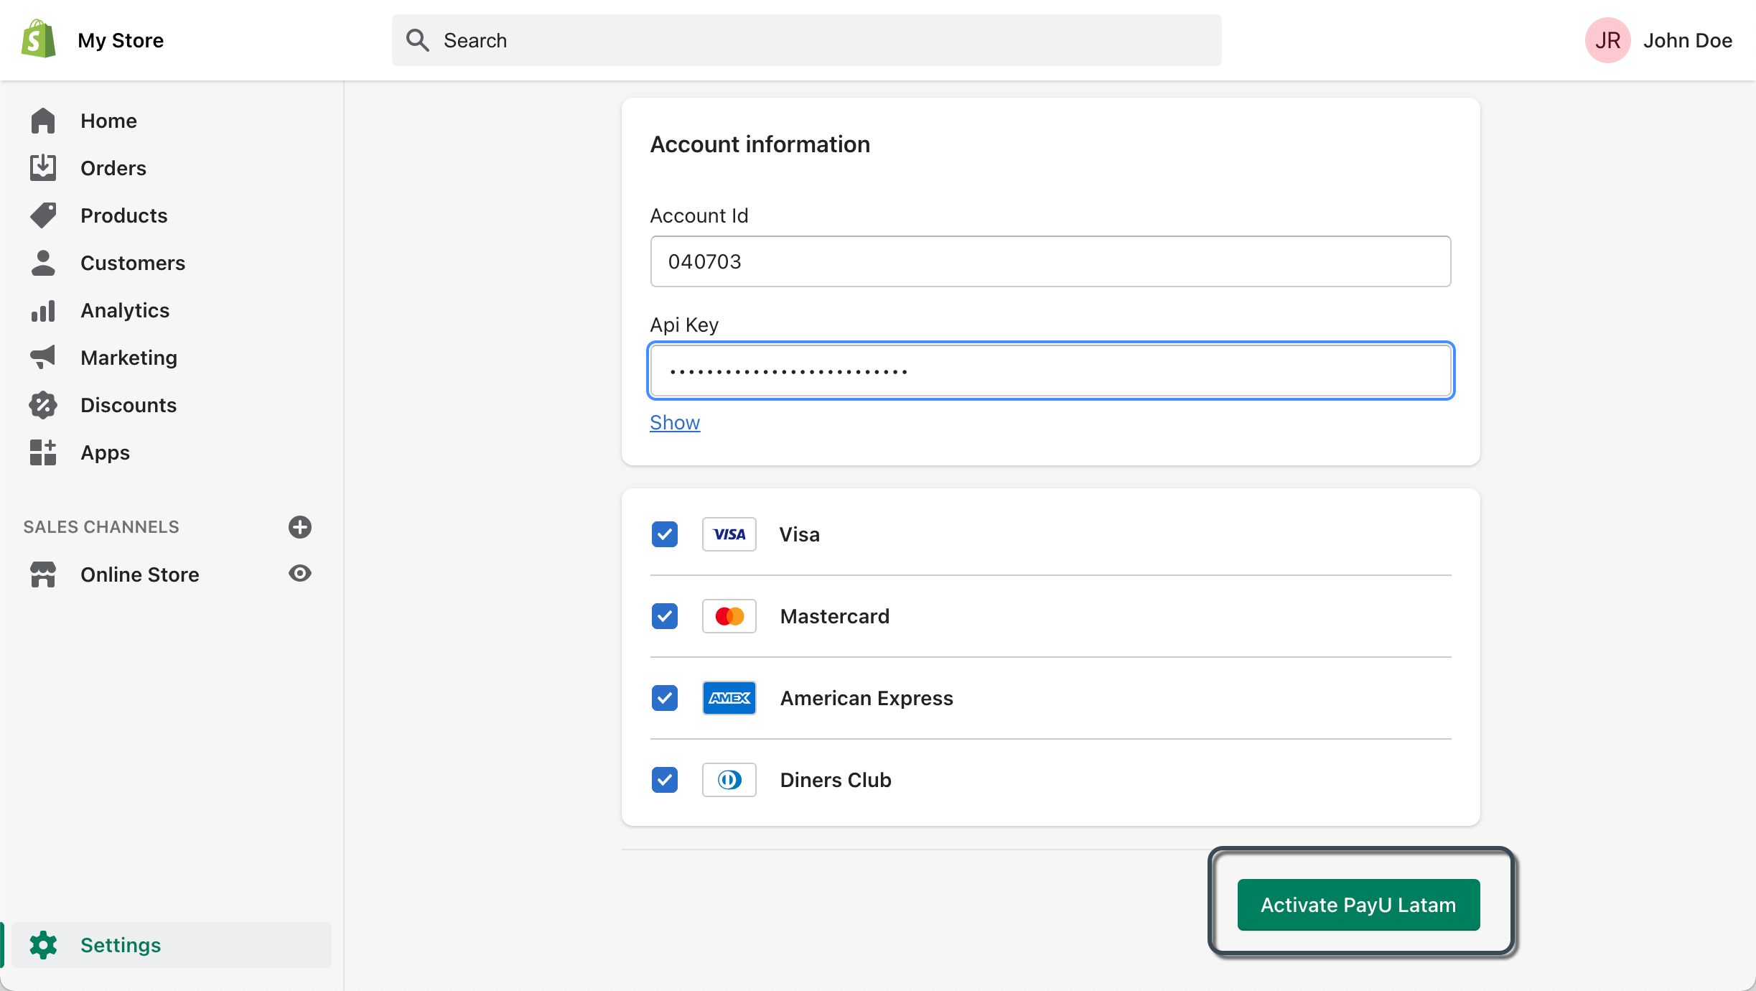Click the Account information heading
Screen dimensions: 1756x991
click(x=760, y=144)
